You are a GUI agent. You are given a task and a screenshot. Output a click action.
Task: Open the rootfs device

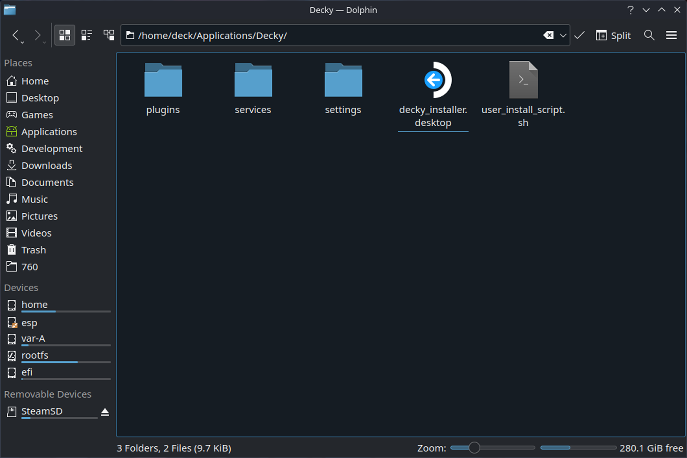(35, 356)
